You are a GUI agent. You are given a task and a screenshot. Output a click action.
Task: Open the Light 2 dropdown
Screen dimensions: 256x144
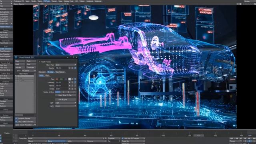(66, 106)
